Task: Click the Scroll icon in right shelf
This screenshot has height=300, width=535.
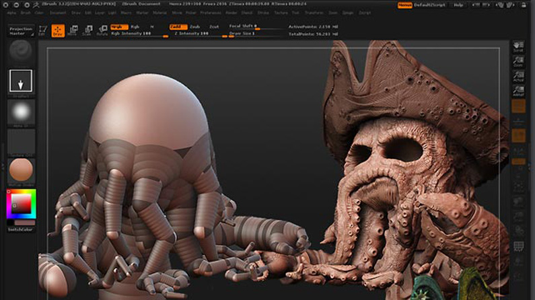Action: tap(518, 48)
